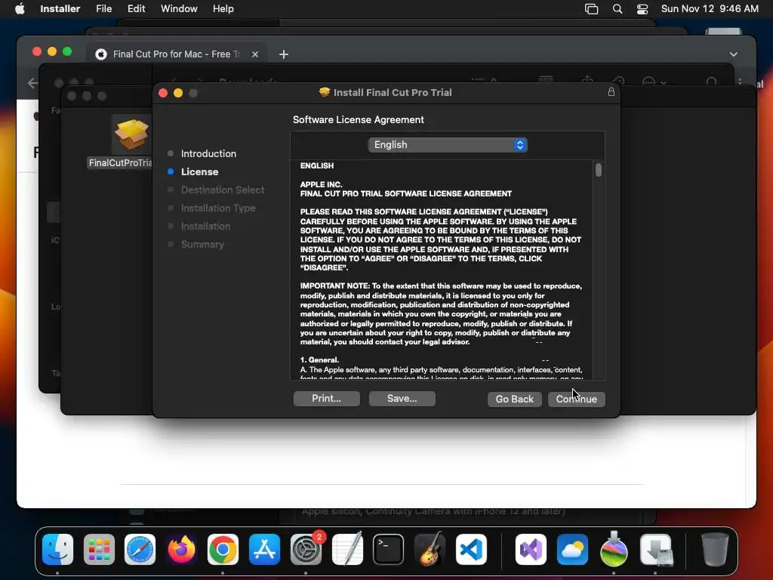Expand the browser tab list chevron
This screenshot has height=580, width=773.
[x=734, y=54]
